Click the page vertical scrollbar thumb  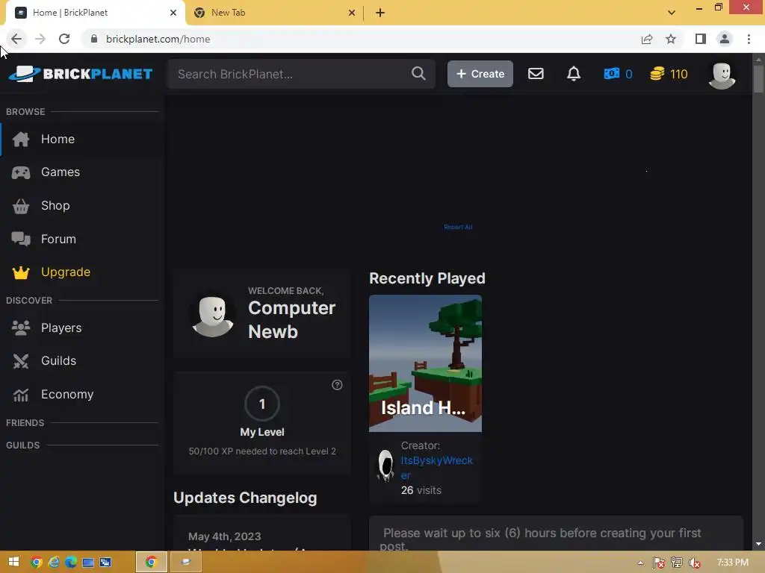coord(758,78)
